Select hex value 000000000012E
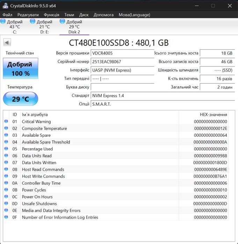 click(x=211, y=128)
